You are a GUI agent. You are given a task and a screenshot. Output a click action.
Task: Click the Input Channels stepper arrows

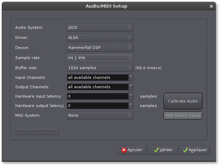pyautogui.click(x=131, y=77)
